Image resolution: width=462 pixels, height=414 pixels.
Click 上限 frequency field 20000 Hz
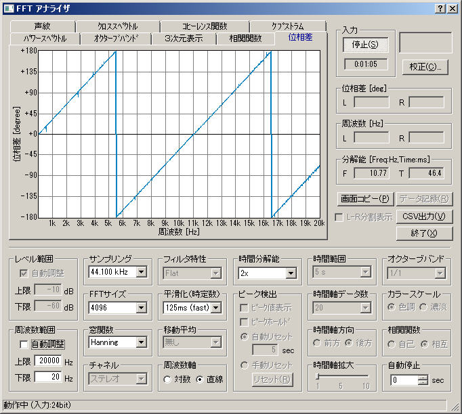click(x=49, y=361)
